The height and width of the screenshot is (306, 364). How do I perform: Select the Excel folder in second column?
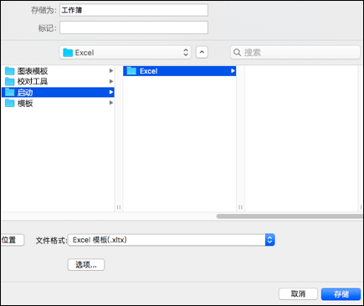180,71
